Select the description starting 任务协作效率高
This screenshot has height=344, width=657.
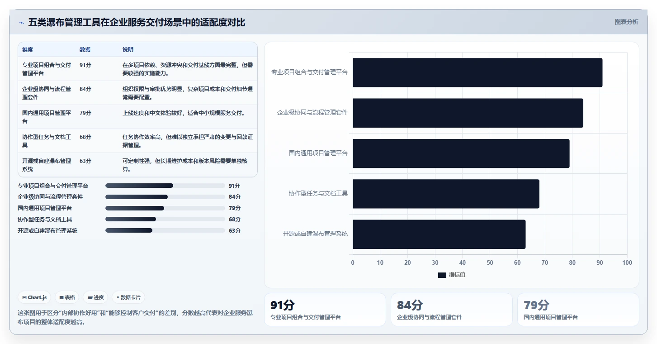coord(188,141)
